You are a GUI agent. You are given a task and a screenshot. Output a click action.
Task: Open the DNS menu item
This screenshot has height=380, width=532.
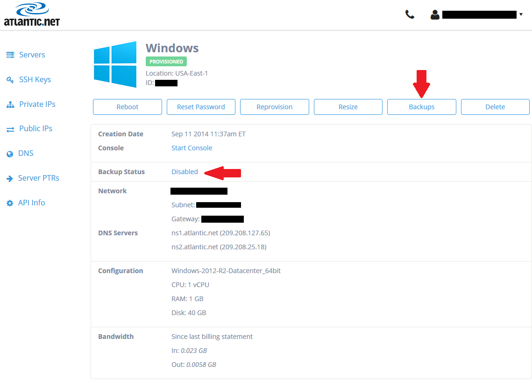pos(26,154)
